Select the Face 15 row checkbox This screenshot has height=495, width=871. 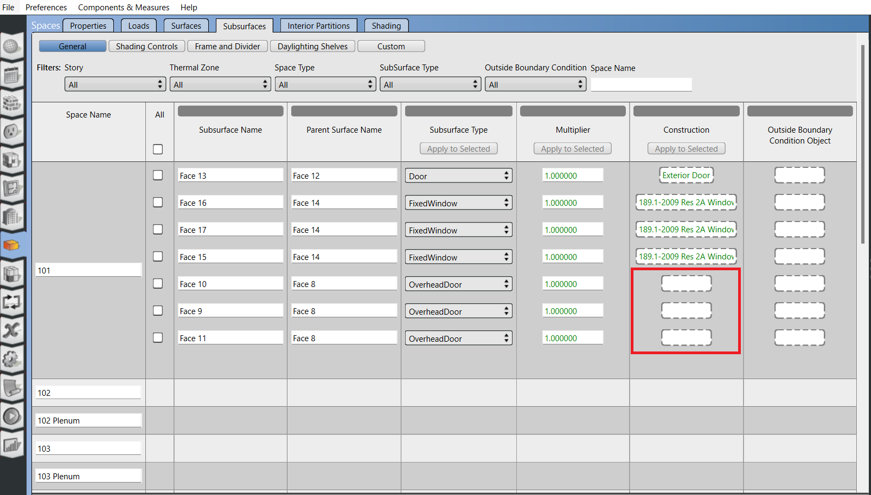[x=158, y=256]
